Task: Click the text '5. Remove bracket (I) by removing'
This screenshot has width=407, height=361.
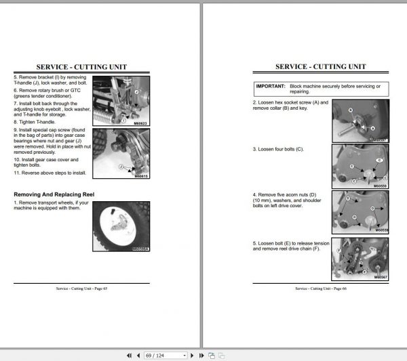Action: 50,77
